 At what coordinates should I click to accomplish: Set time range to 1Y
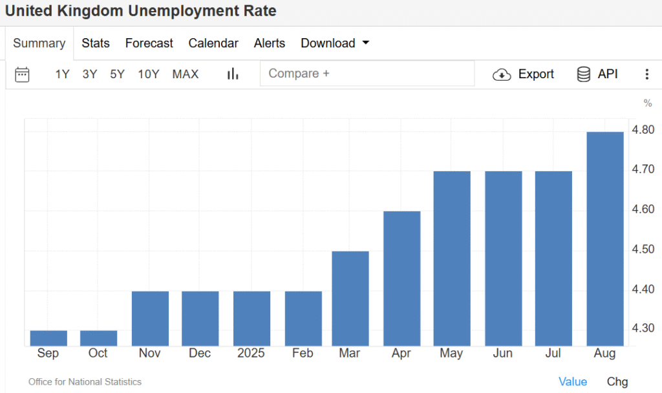tap(62, 74)
